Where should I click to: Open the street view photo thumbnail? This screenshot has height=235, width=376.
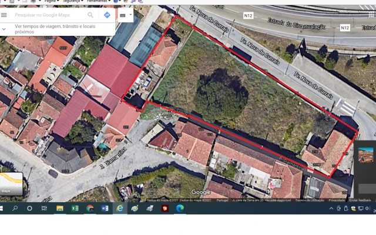point(365,155)
